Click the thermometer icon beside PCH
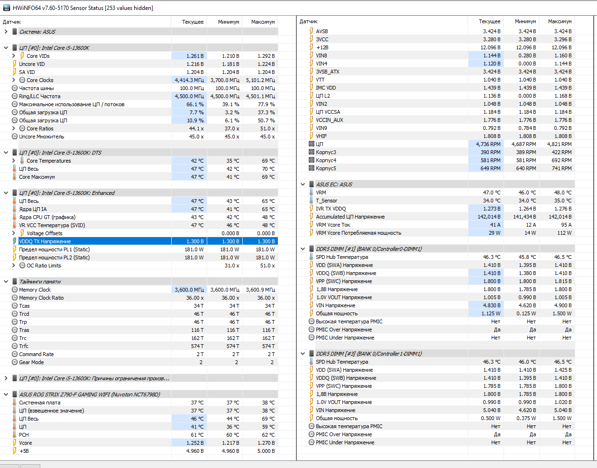This screenshot has height=468, width=597. [15, 435]
